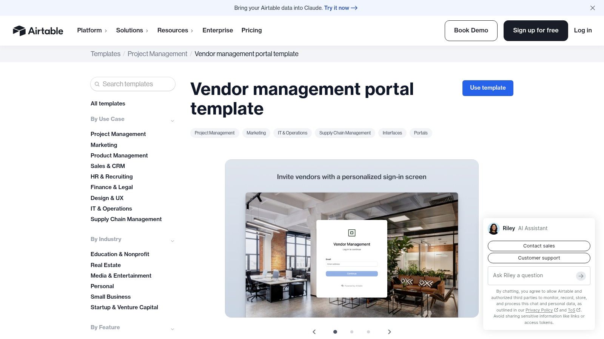Click the Supply Chain Management tag chip
Image resolution: width=604 pixels, height=339 pixels.
point(345,133)
